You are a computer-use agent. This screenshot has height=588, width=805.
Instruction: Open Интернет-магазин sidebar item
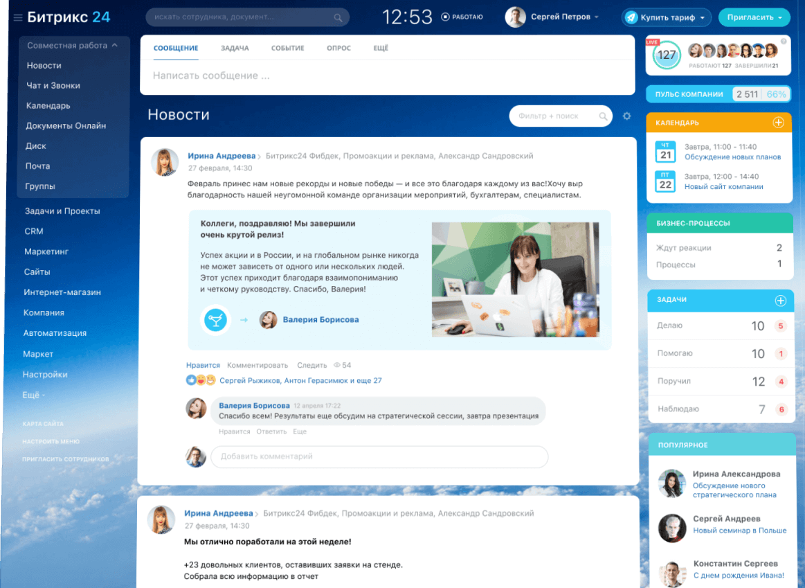[x=62, y=292]
